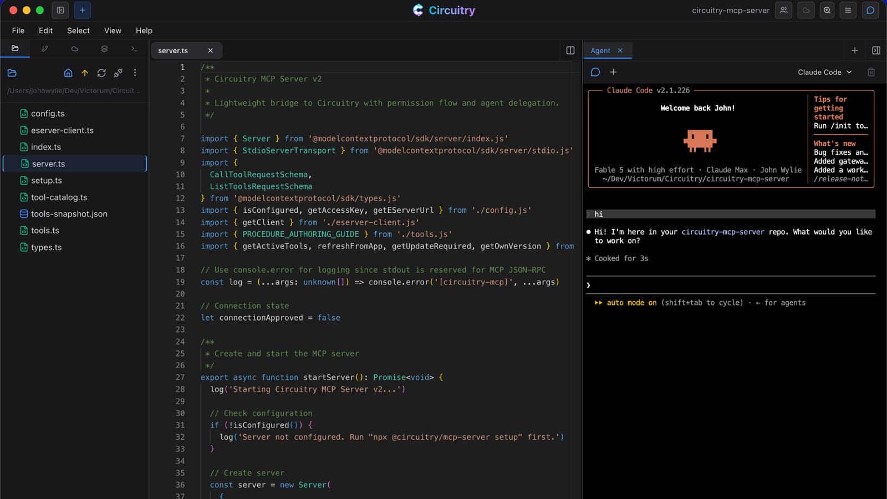887x499 pixels.
Task: Switch to the git branch sidebar tab
Action: [45, 49]
